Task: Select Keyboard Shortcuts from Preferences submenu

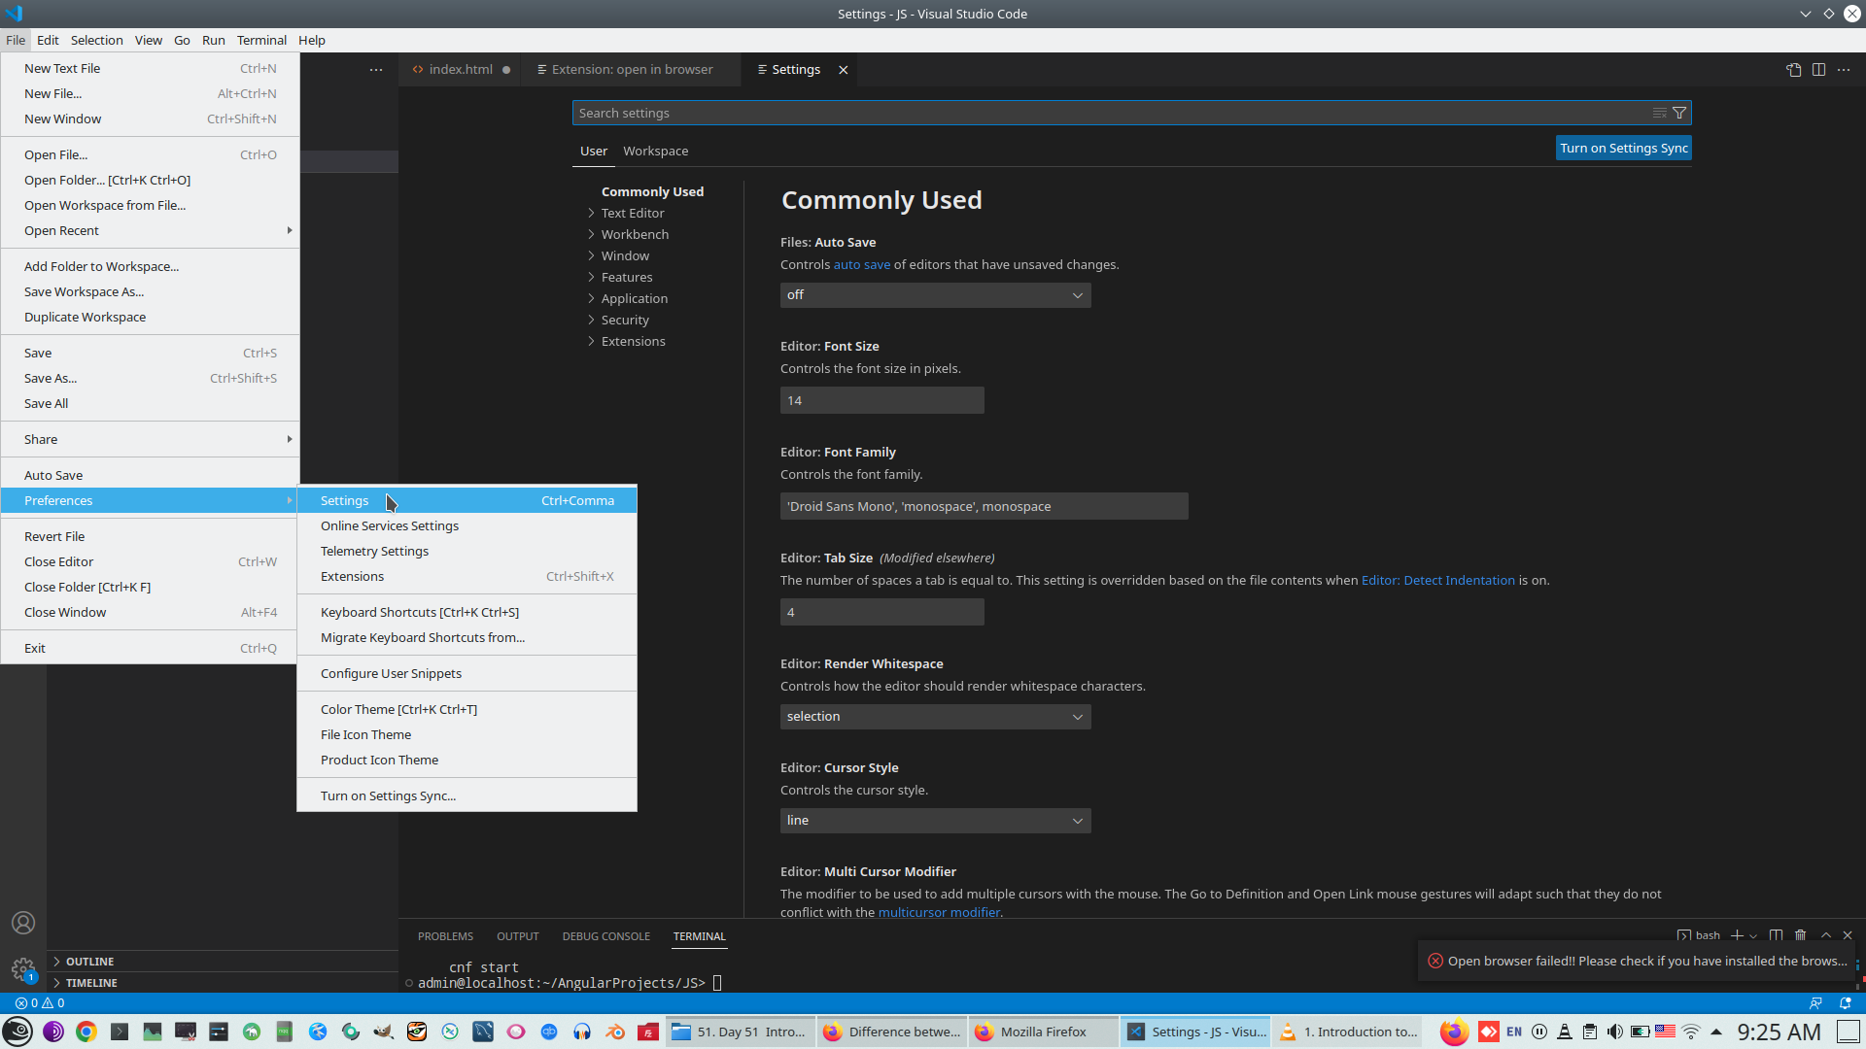Action: point(419,612)
